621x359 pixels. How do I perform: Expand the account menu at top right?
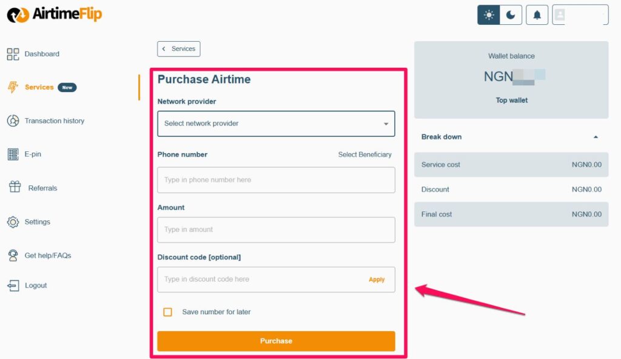(580, 15)
